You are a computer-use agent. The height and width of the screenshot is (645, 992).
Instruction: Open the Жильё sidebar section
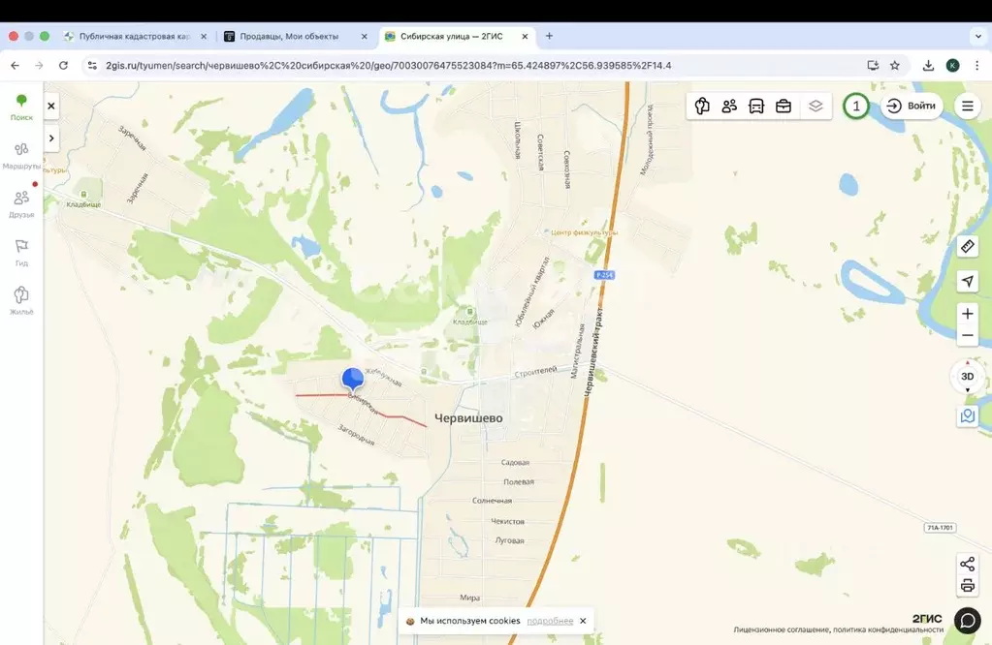point(21,295)
